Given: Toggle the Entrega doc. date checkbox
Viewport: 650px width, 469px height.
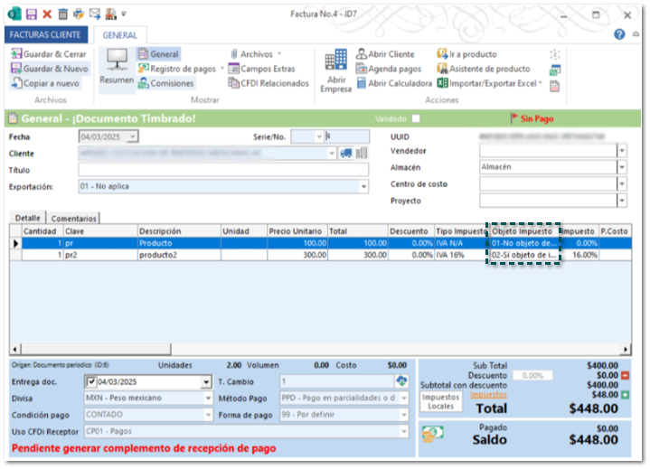Looking at the screenshot, I should coord(91,382).
